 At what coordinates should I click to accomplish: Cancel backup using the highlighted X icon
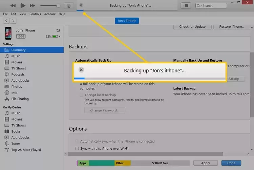click(x=81, y=70)
